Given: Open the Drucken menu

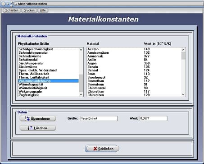Looking at the screenshot, I should pyautogui.click(x=29, y=10).
